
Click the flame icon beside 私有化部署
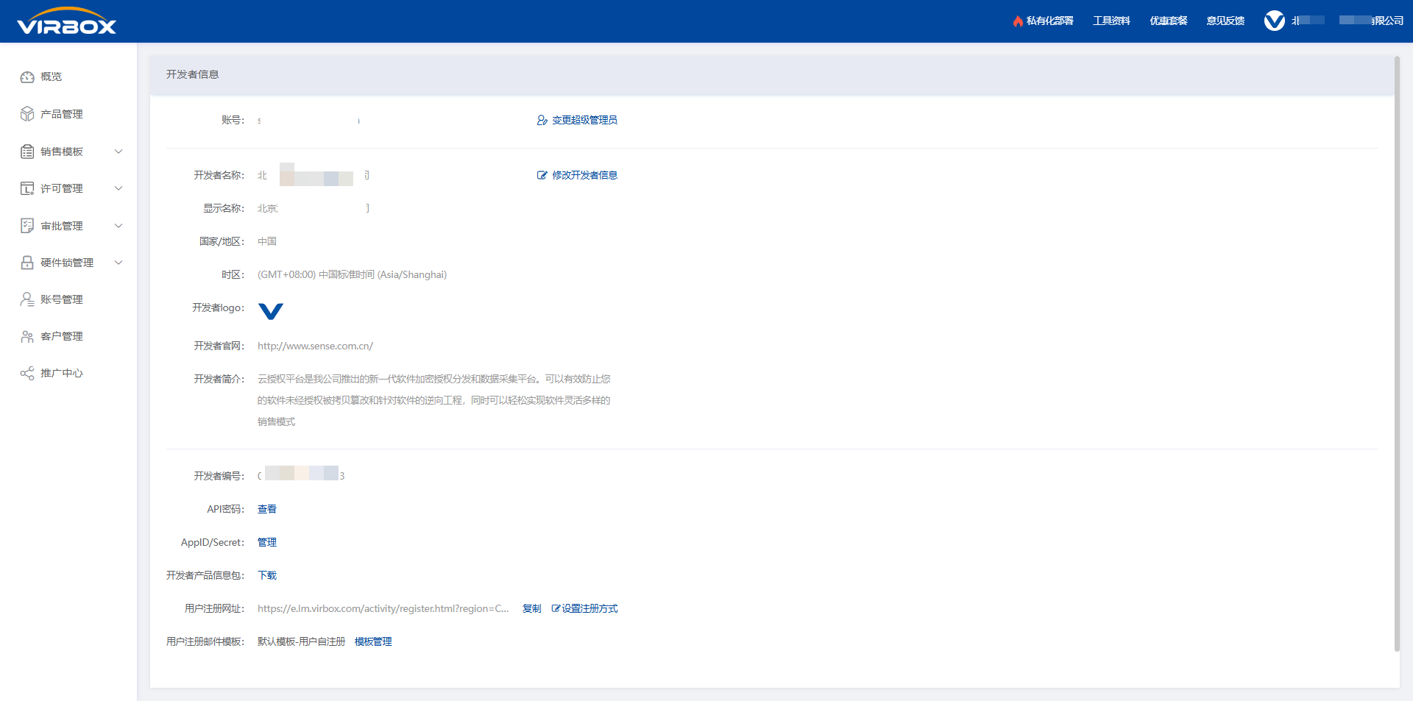point(1018,21)
